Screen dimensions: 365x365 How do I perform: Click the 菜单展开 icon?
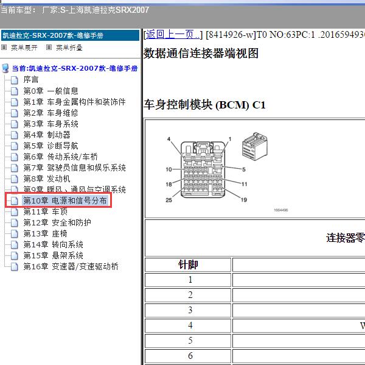pyautogui.click(x=4, y=48)
